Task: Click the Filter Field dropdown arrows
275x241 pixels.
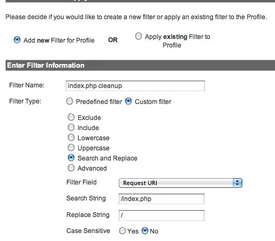Action: [237, 183]
